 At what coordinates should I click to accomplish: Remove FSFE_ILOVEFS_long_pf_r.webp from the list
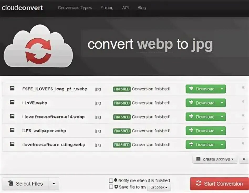tap(243, 88)
